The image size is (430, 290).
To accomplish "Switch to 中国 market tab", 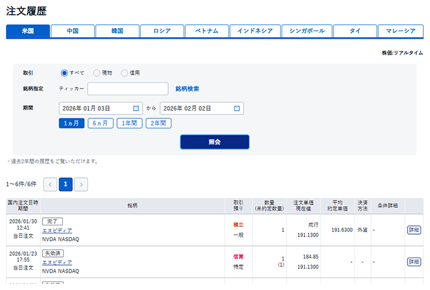I will 73,31.
